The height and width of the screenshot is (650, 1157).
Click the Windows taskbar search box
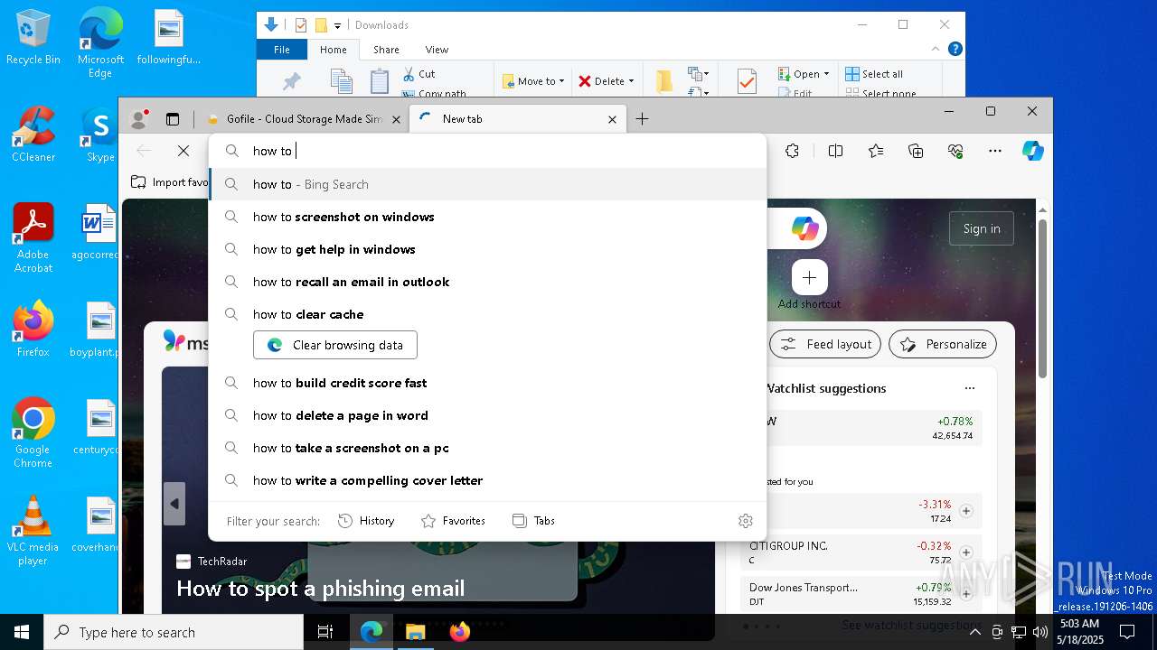174,632
